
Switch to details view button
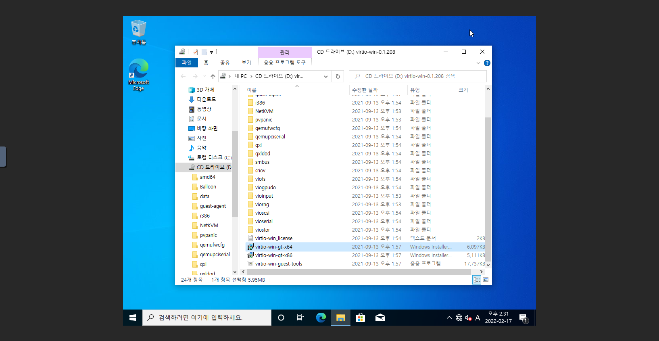click(477, 280)
